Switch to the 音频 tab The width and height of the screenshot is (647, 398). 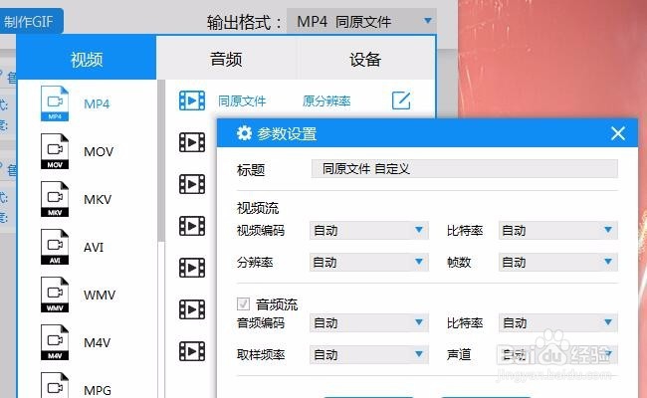[x=226, y=59]
